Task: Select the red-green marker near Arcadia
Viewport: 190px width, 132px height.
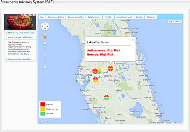Action: click(107, 98)
